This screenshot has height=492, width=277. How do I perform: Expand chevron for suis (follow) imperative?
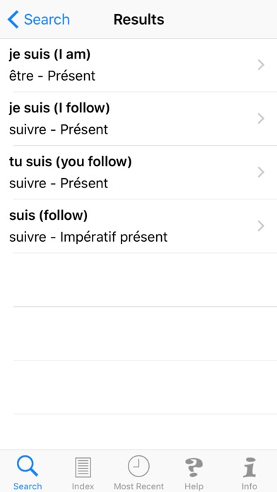coord(261,226)
